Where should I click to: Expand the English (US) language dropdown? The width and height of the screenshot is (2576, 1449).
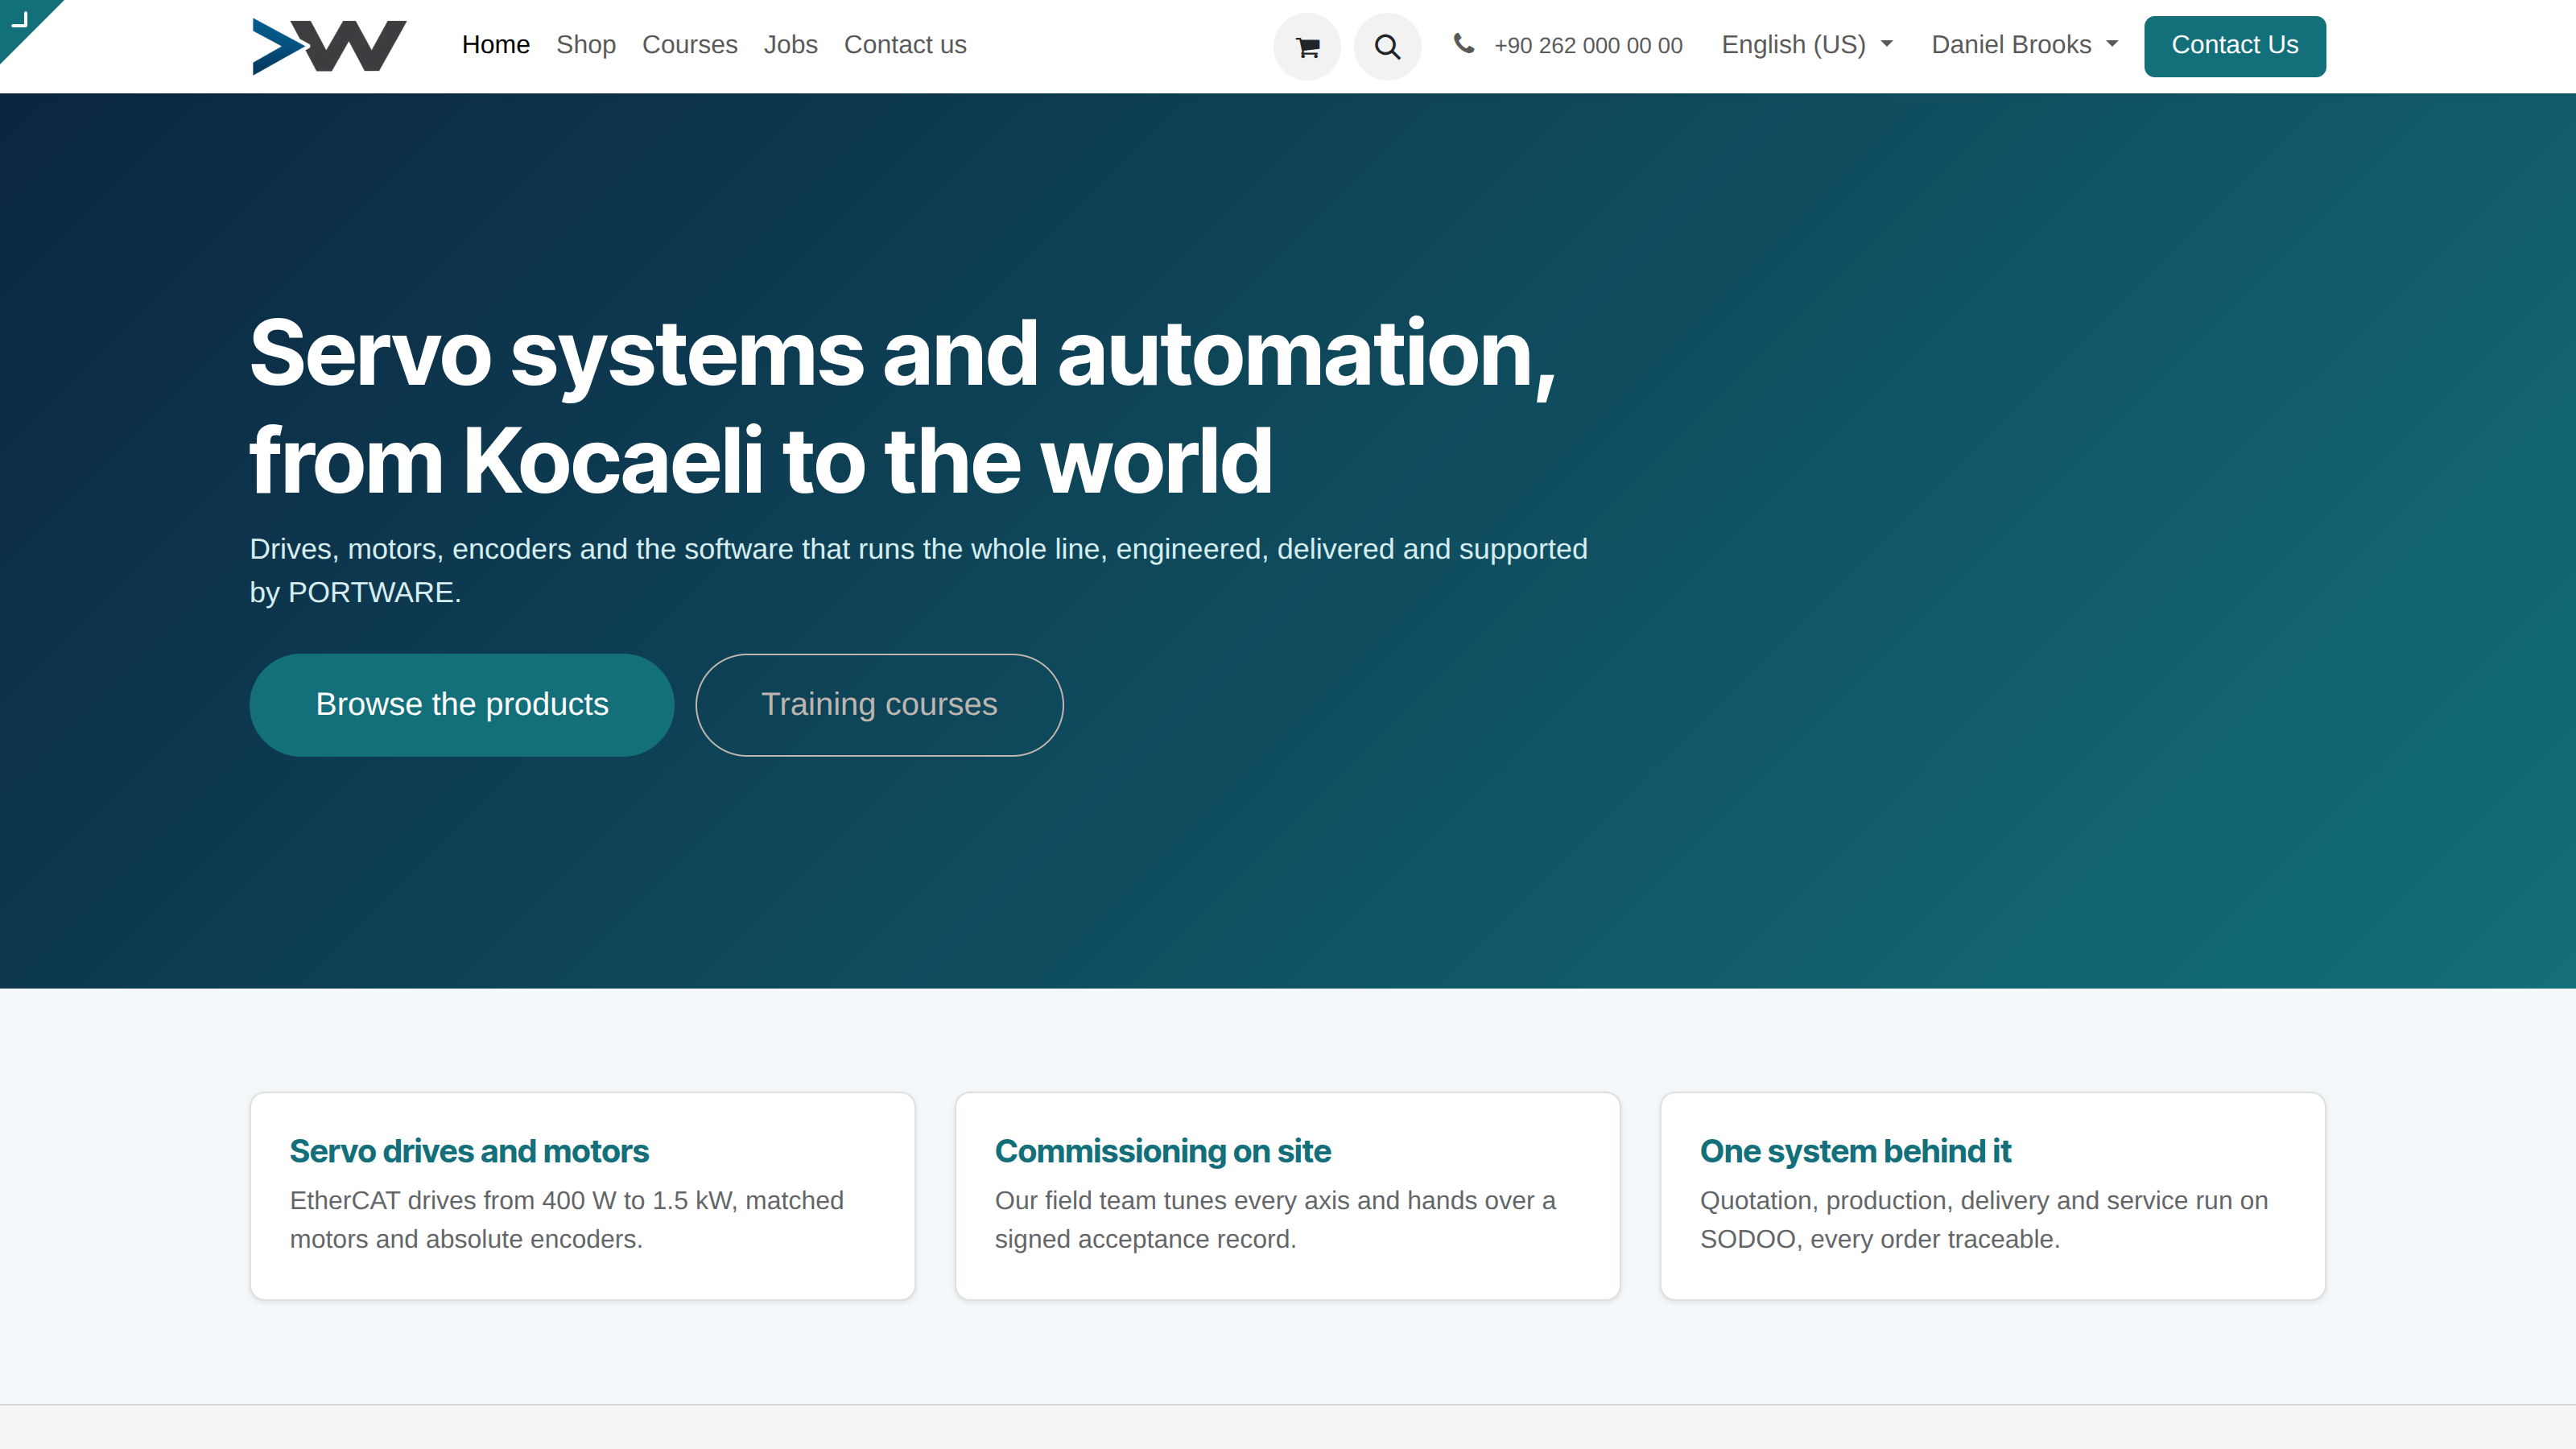pos(1806,45)
